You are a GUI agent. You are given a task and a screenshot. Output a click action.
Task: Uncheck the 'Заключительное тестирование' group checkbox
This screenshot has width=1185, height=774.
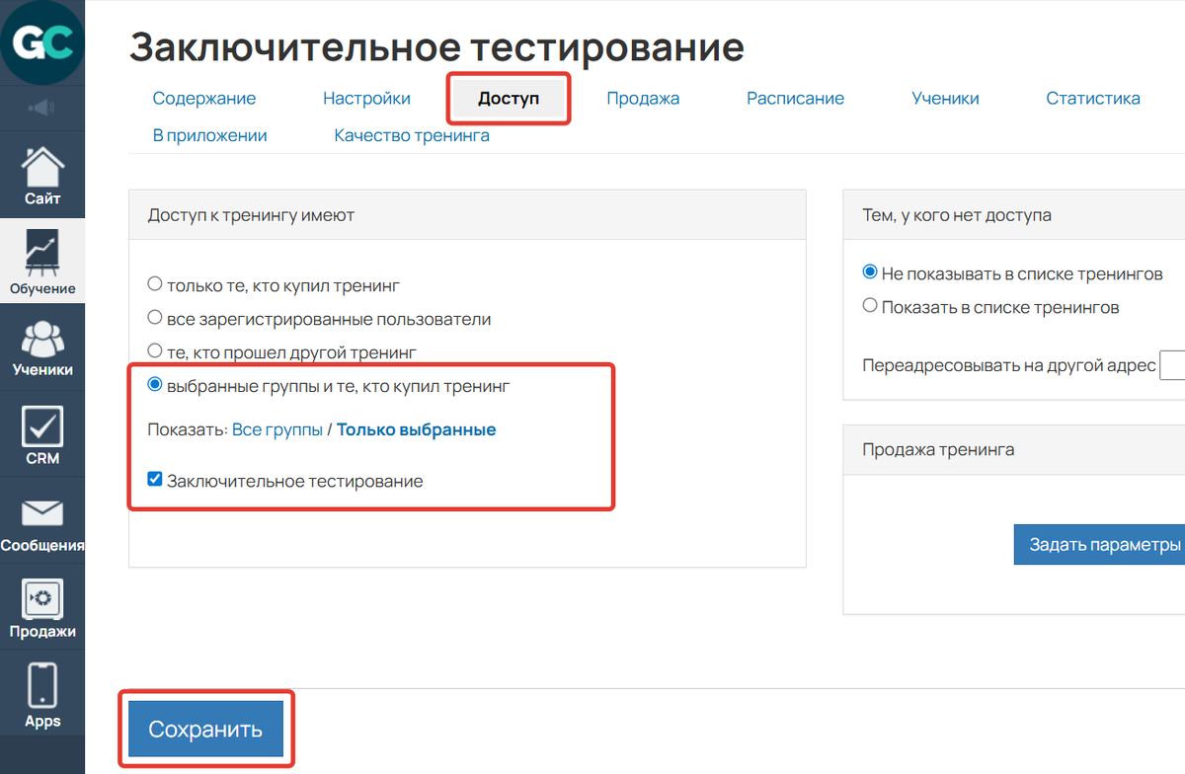pos(154,479)
